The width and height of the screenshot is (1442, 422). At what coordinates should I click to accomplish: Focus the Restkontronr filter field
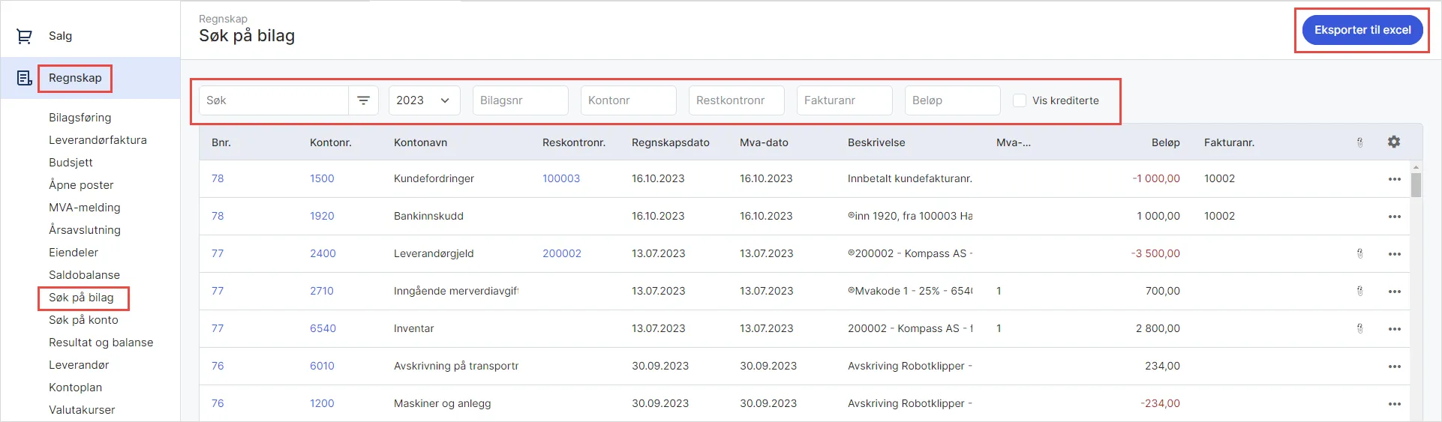(737, 100)
